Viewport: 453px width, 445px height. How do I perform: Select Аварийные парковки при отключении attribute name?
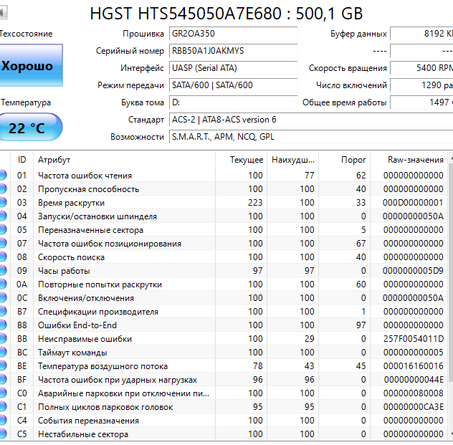tap(124, 393)
